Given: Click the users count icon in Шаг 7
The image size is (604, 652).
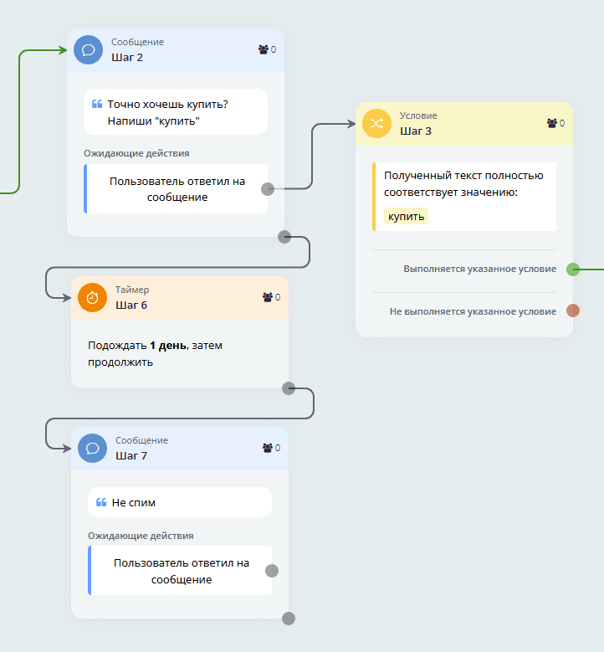Looking at the screenshot, I should 268,448.
